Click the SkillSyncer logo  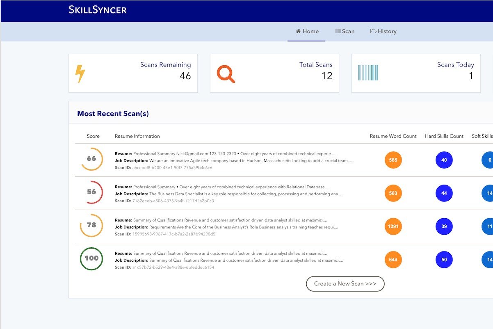98,9
